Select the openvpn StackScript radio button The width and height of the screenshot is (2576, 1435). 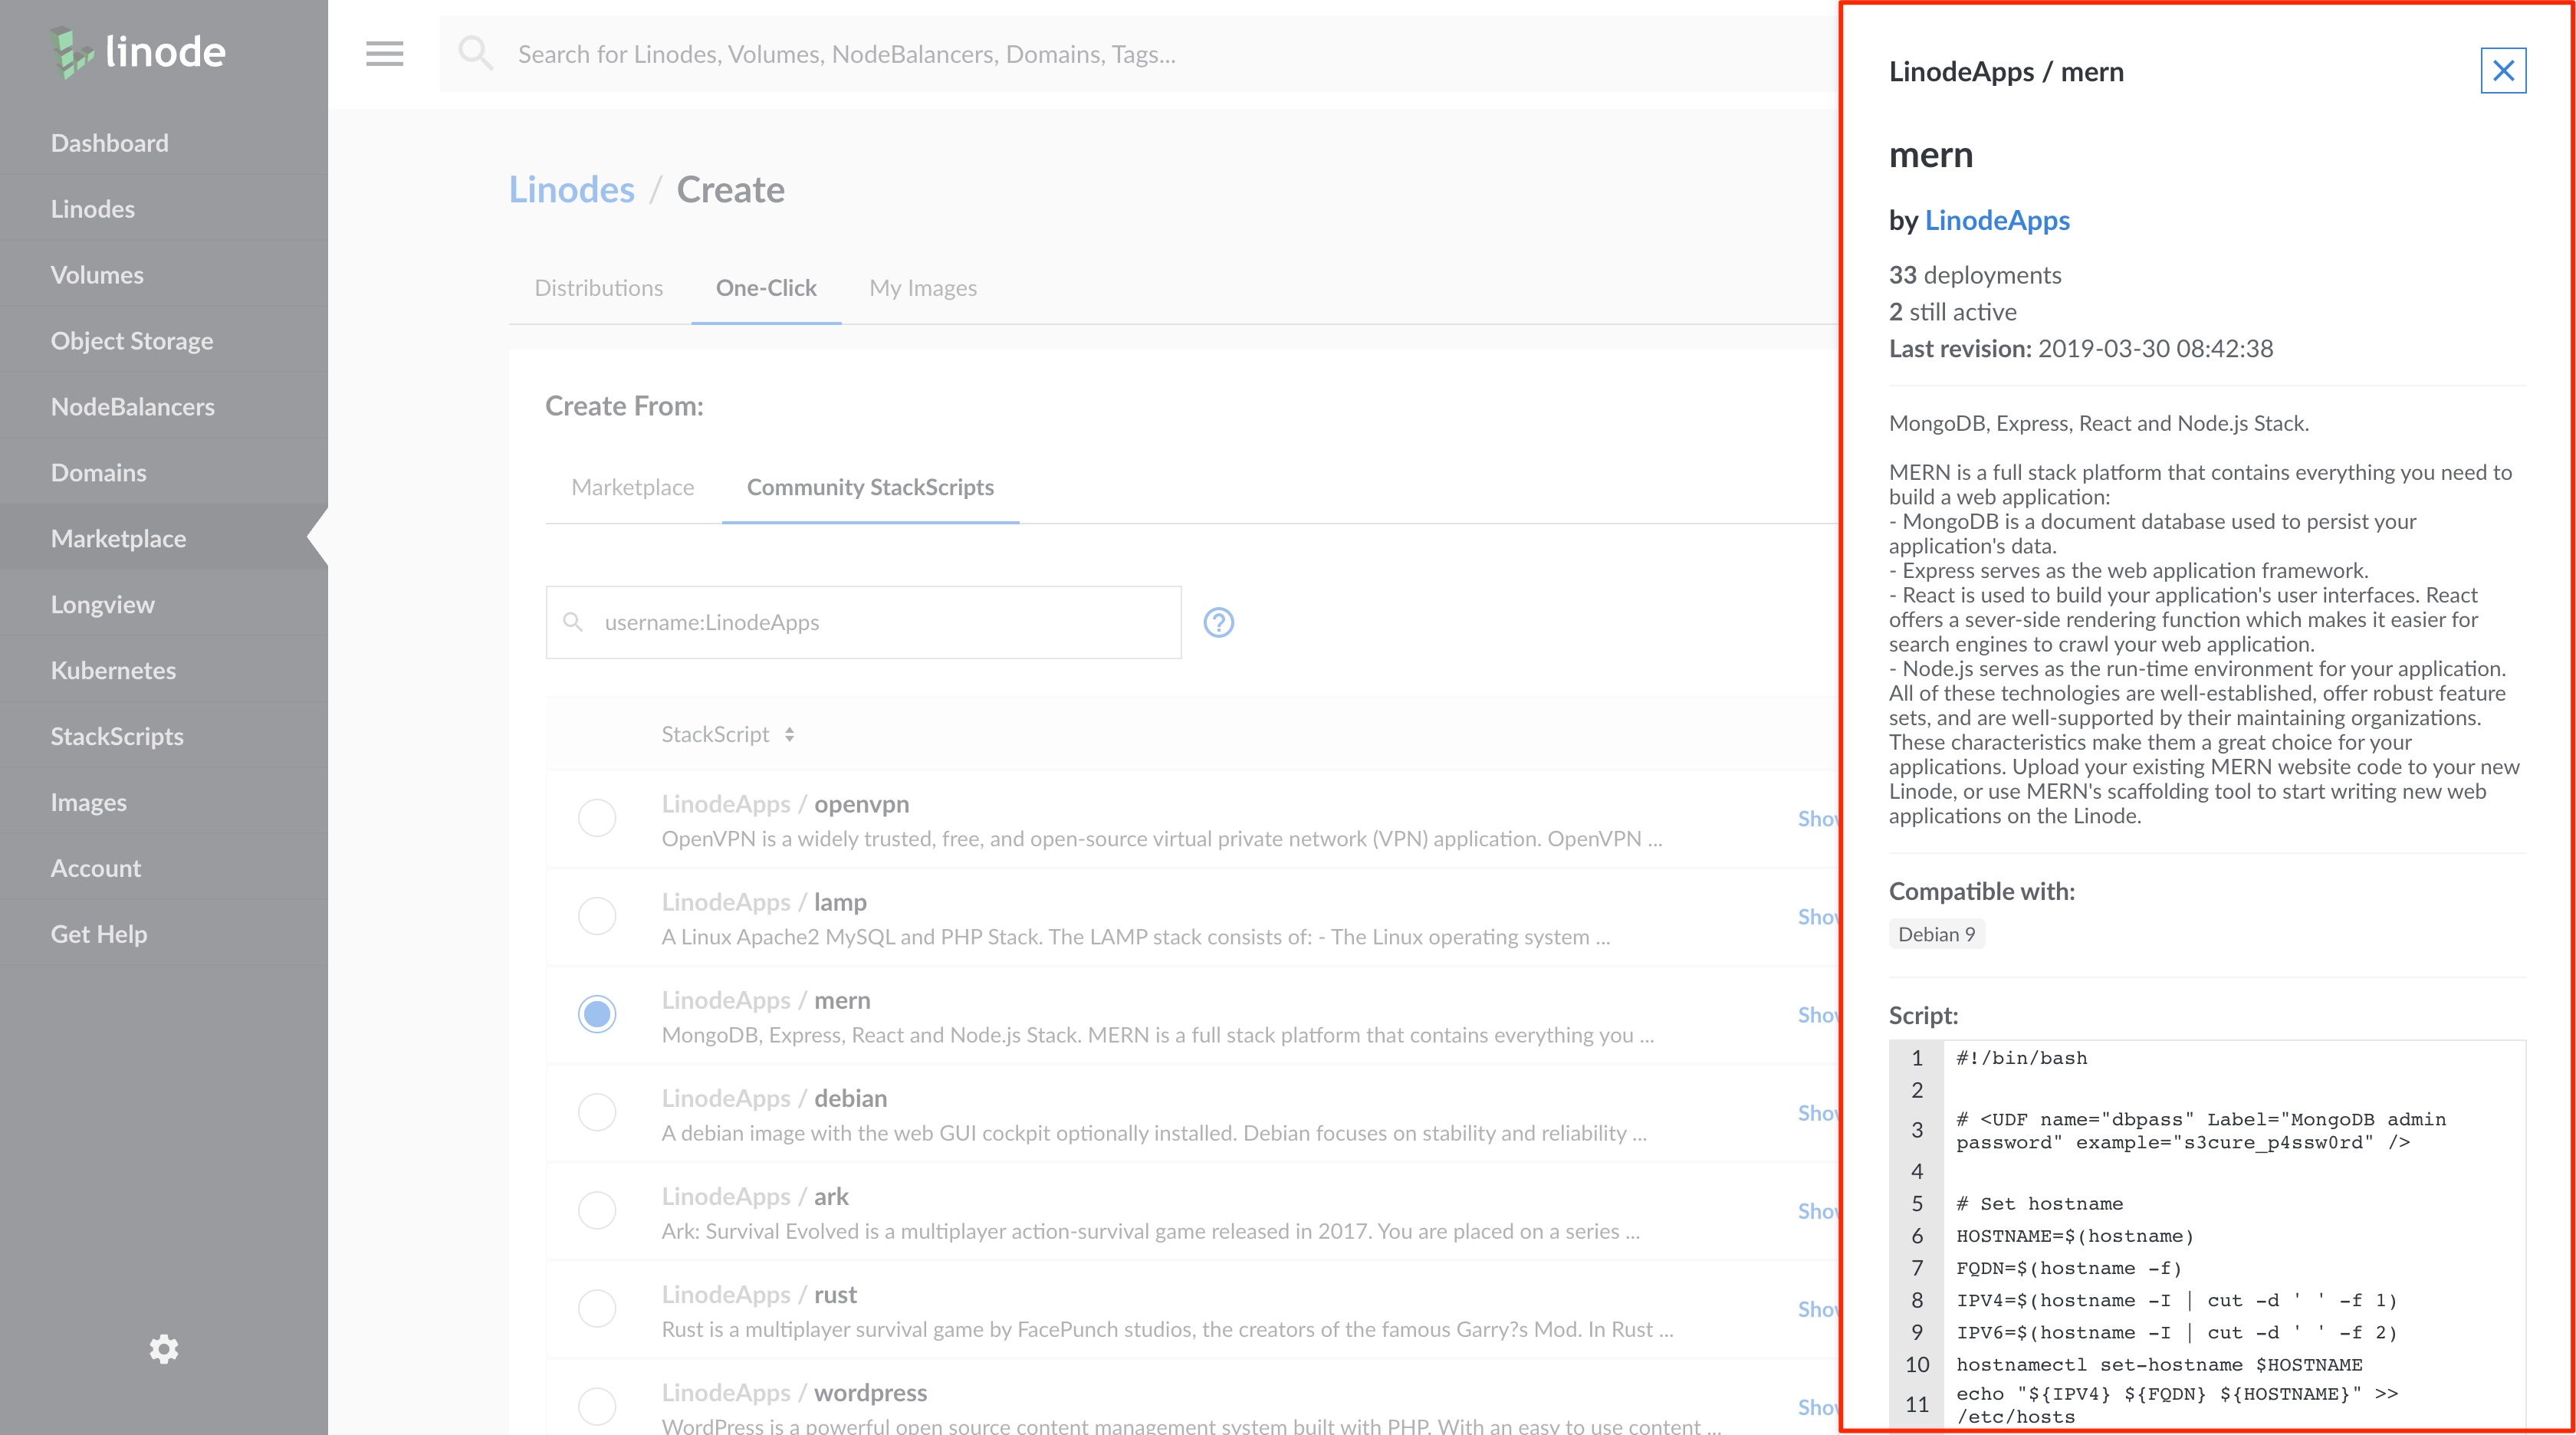pyautogui.click(x=597, y=817)
